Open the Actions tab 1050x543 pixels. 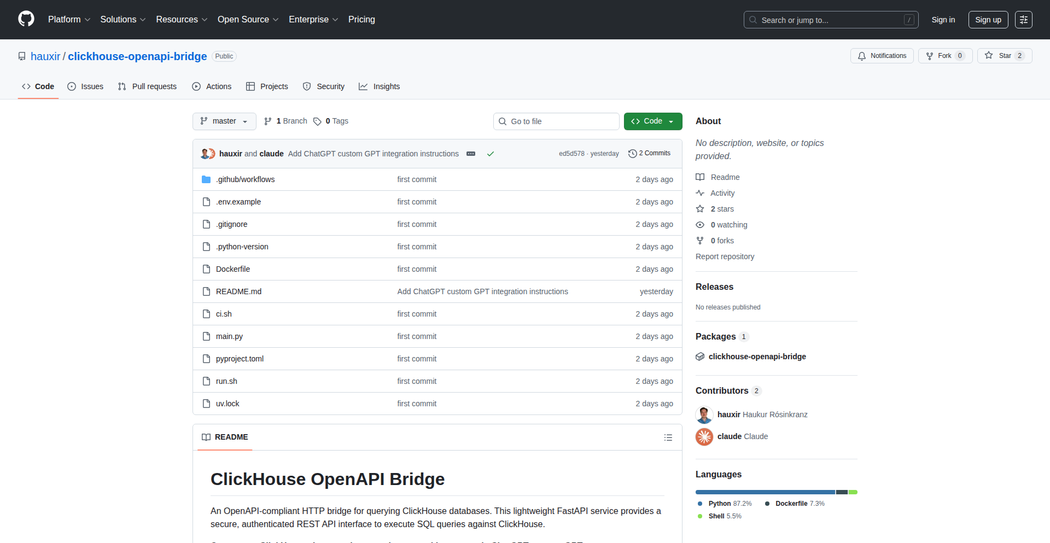(212, 86)
